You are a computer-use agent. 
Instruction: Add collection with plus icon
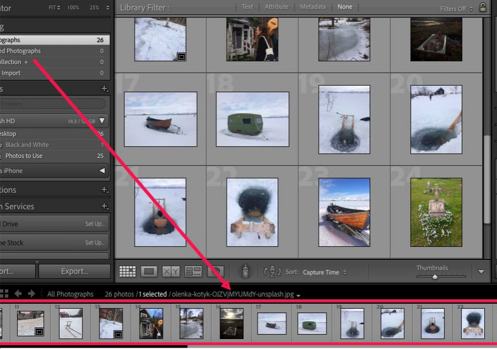pyautogui.click(x=104, y=190)
